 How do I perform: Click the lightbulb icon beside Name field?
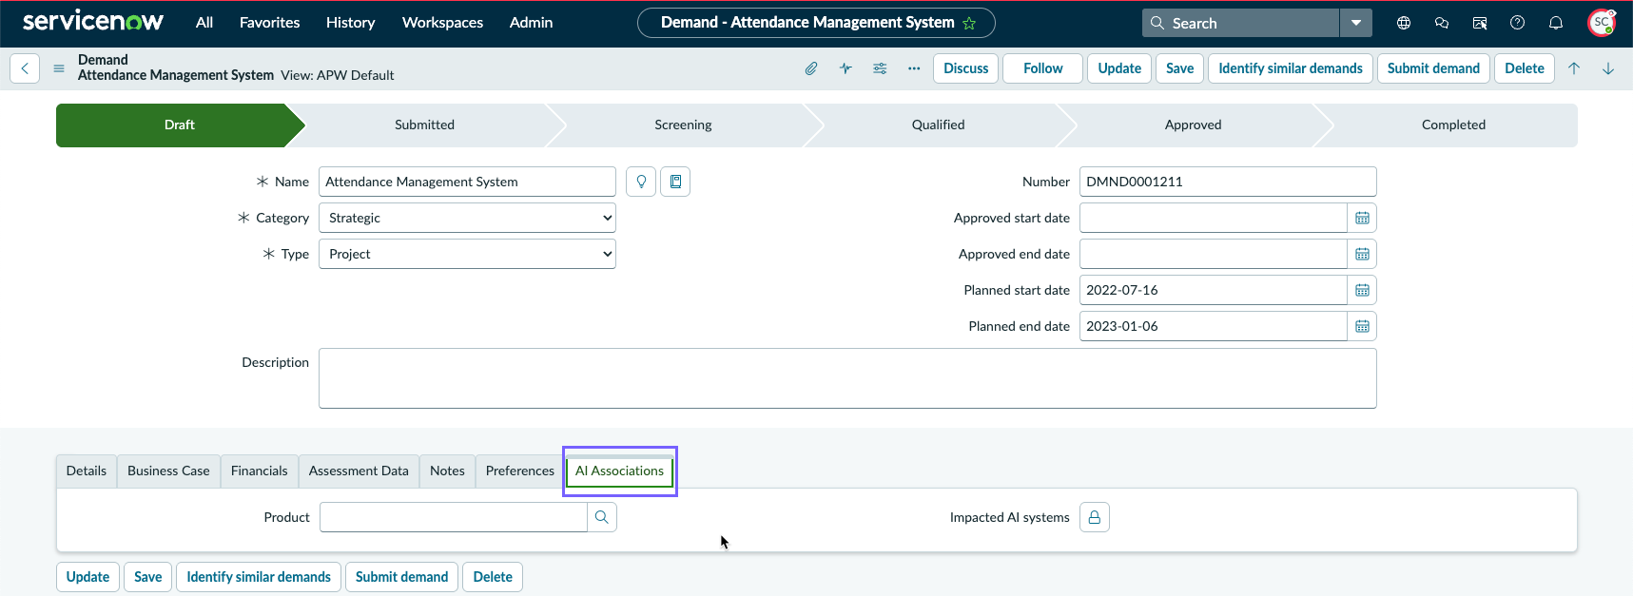[x=641, y=182]
